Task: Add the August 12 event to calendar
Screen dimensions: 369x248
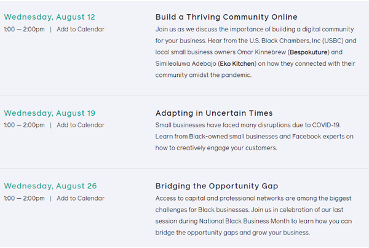Action: point(81,29)
